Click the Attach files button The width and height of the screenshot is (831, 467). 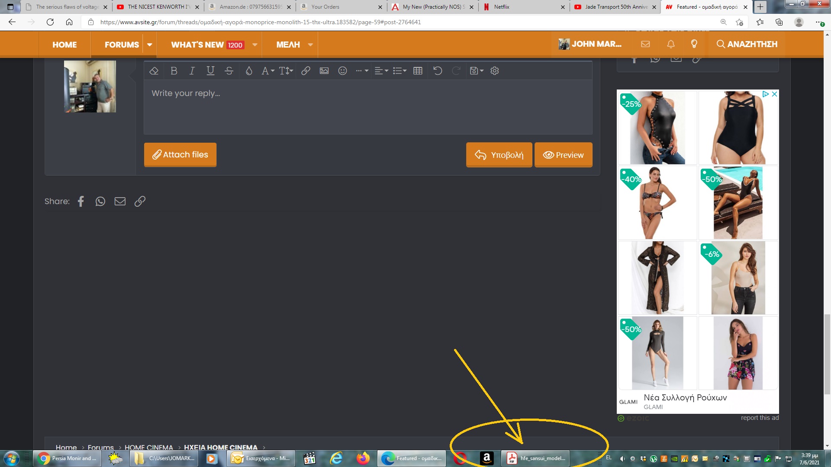[180, 155]
